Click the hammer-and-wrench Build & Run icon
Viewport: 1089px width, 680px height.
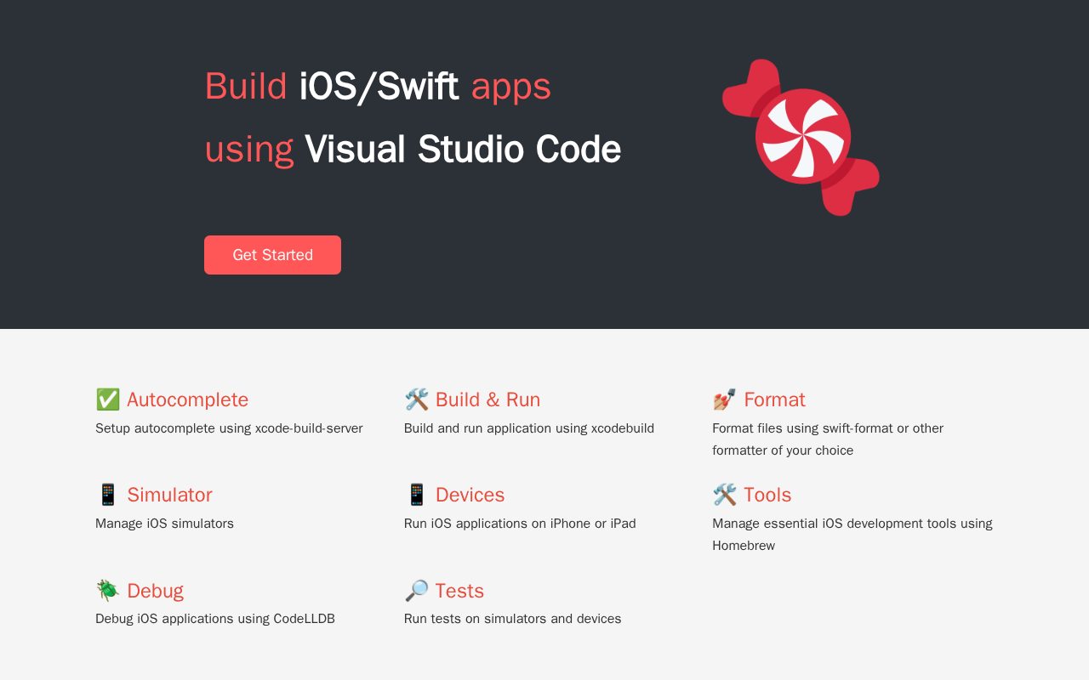point(417,399)
